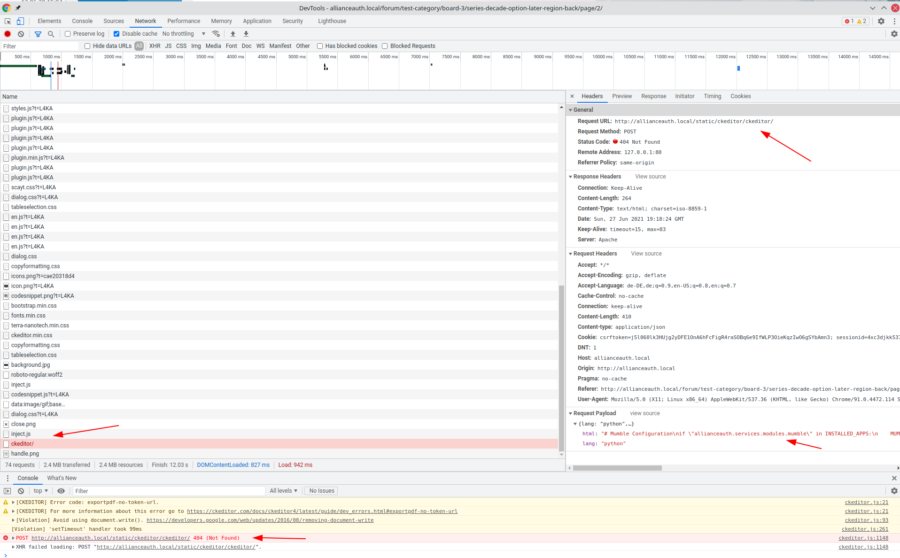Collapse the Request Payload section
Image resolution: width=900 pixels, height=558 pixels.
571,413
